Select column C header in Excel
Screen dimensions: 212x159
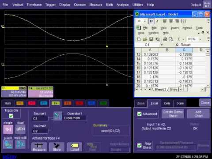pos(184,50)
